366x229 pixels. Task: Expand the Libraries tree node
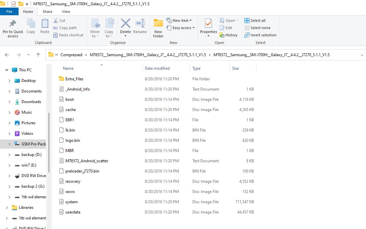(x=7, y=208)
